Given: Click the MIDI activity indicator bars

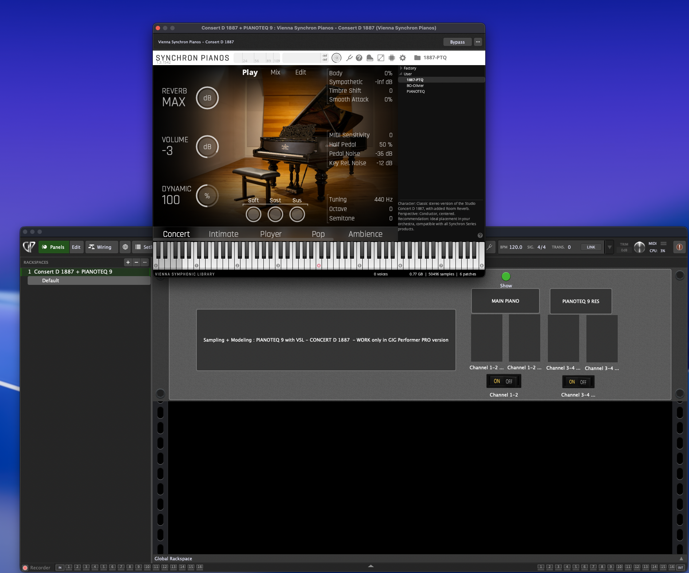Looking at the screenshot, I should click(664, 243).
